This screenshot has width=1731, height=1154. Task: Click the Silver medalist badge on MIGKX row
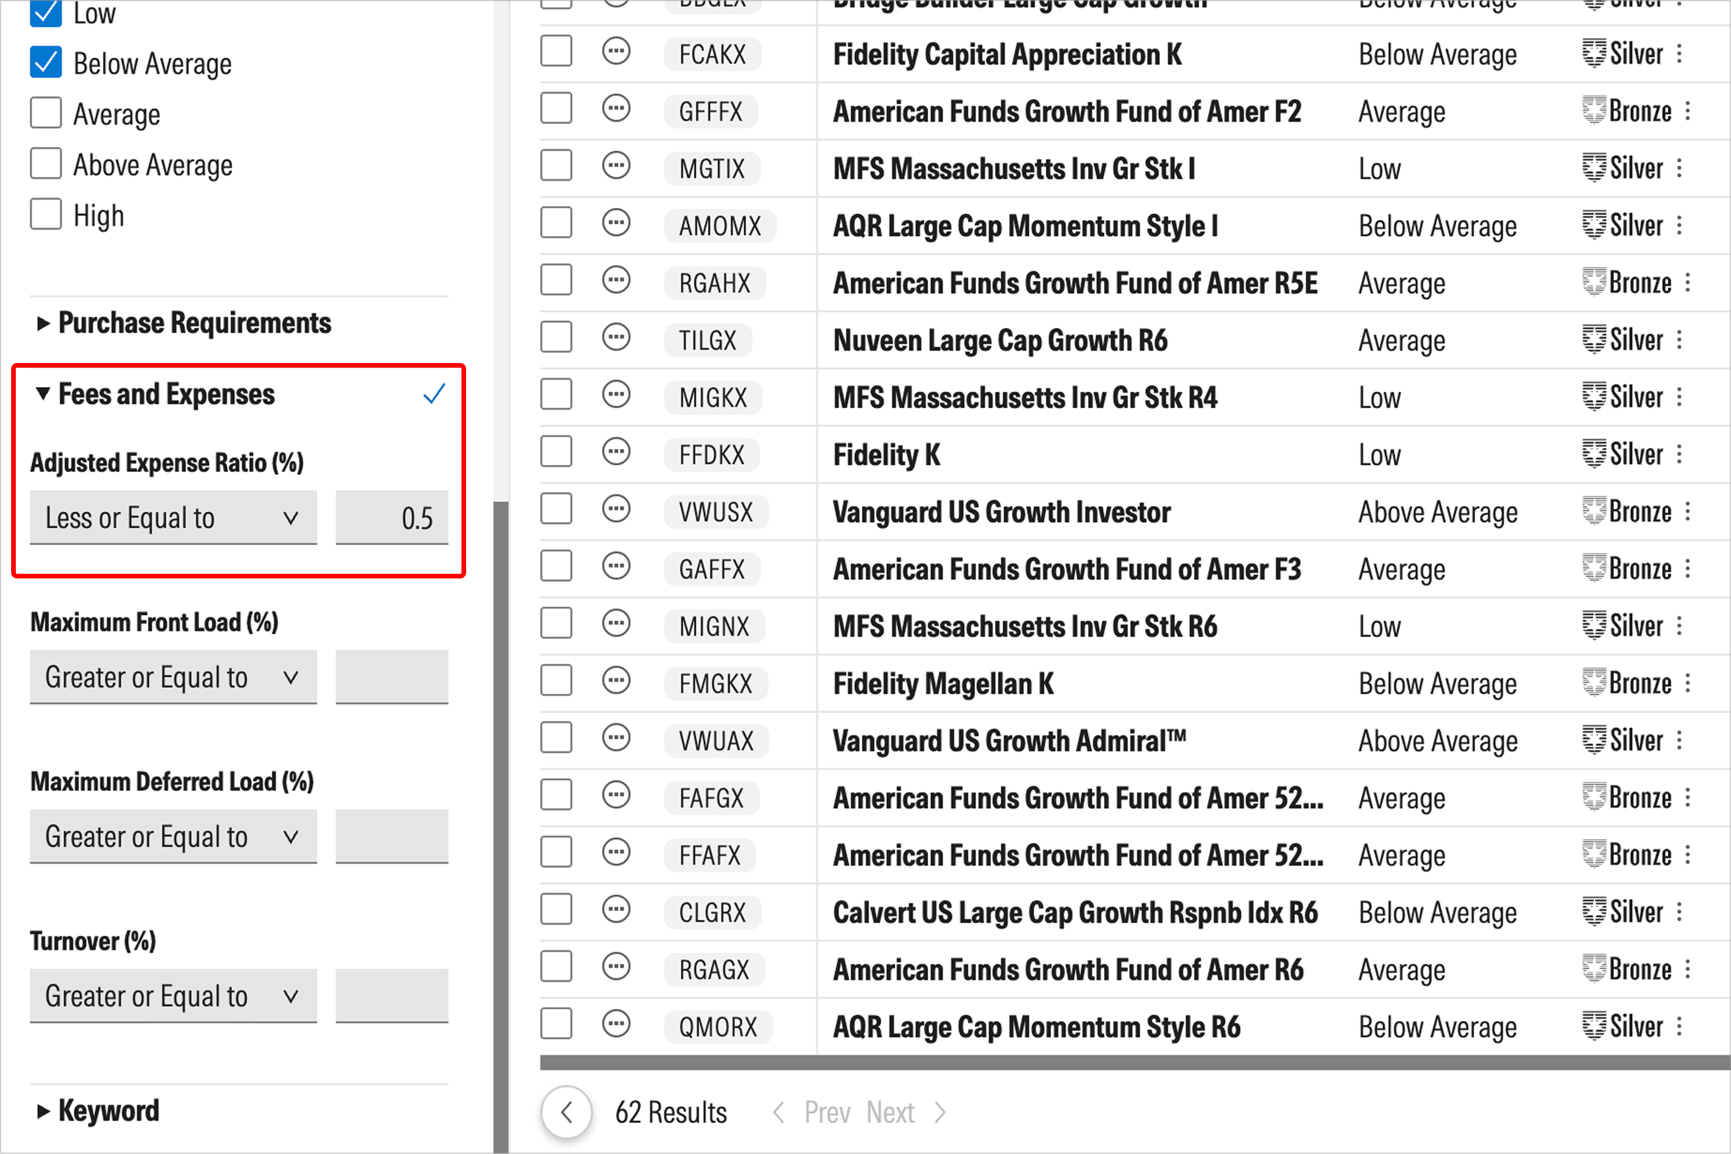(1623, 398)
